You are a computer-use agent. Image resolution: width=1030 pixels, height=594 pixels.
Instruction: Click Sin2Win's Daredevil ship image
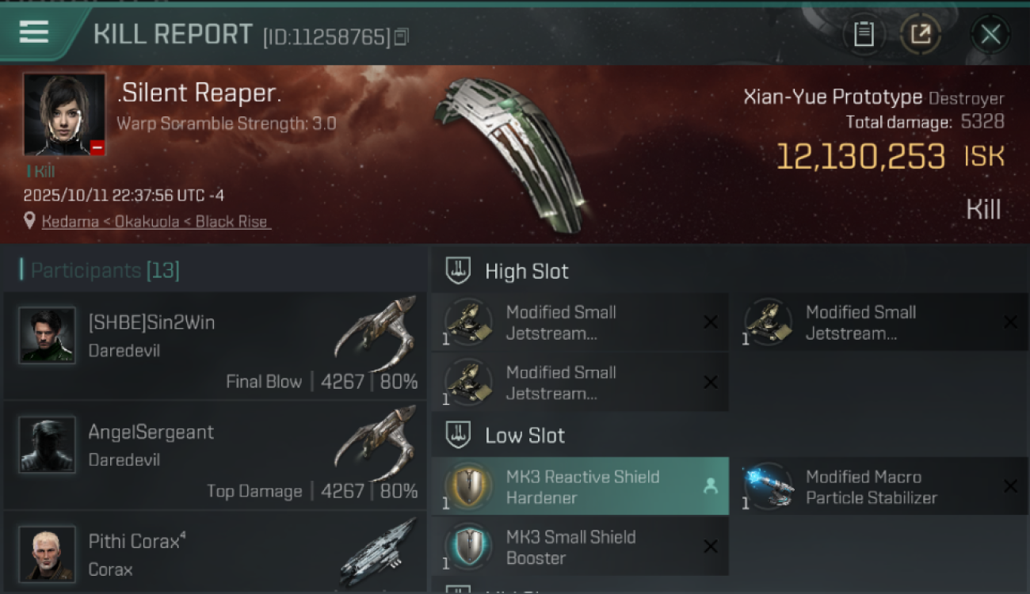click(376, 333)
